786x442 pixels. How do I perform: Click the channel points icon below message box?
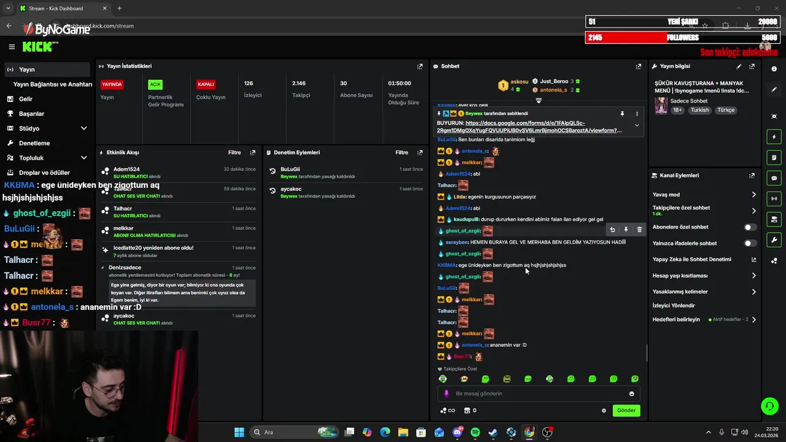pos(448,411)
